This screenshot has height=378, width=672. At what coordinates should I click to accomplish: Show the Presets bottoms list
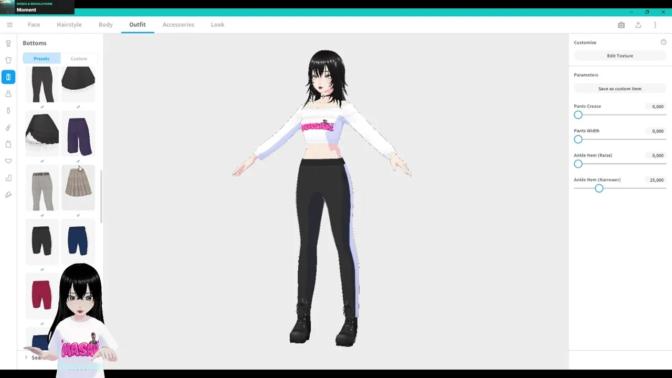(x=41, y=59)
